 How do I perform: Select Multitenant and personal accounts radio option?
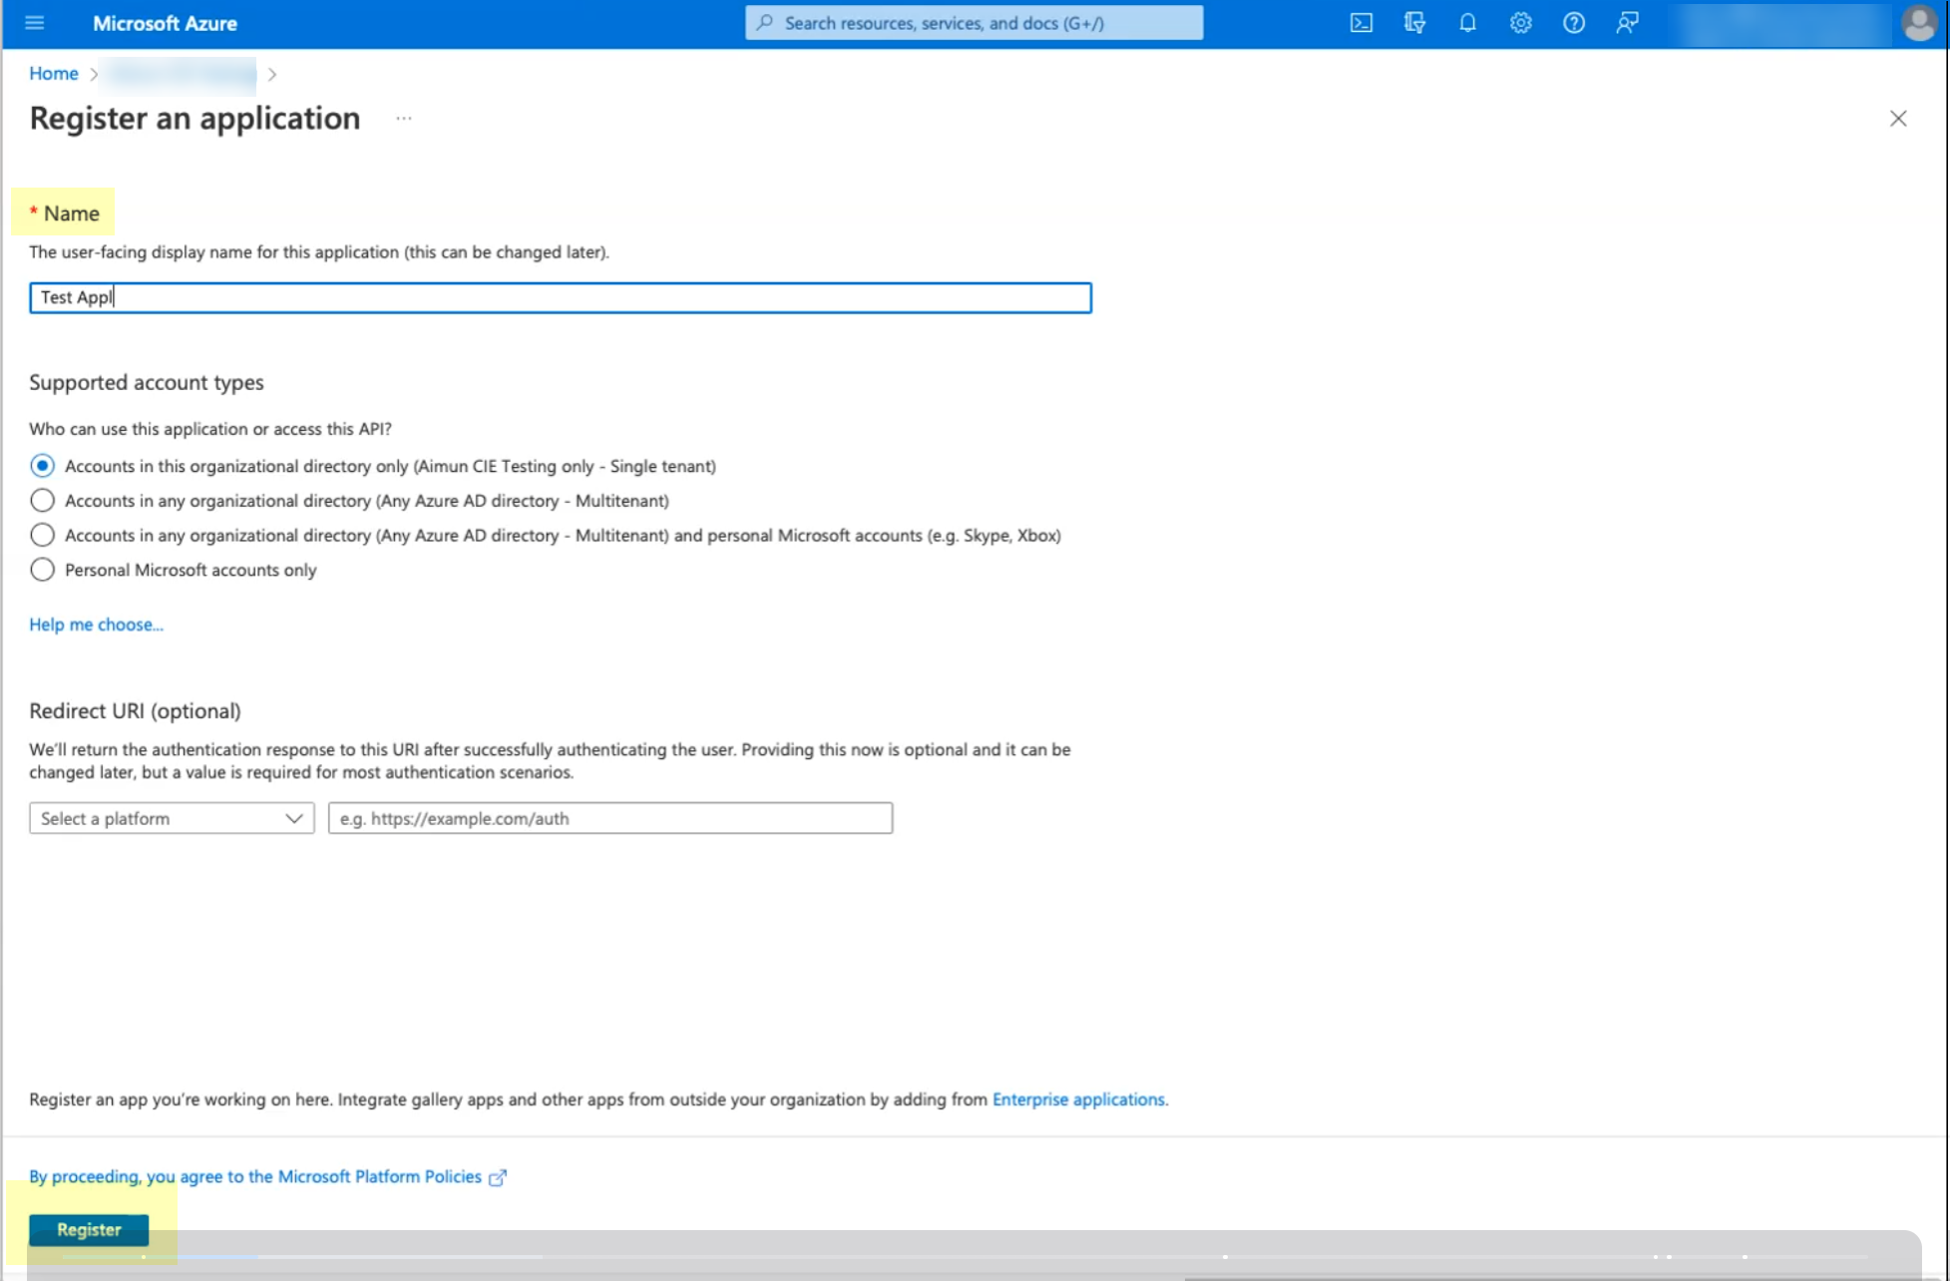(x=42, y=536)
